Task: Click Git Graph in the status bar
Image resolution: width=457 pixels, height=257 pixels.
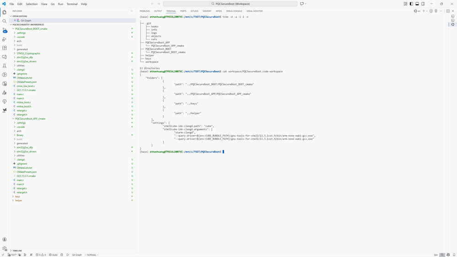Action: [77, 255]
